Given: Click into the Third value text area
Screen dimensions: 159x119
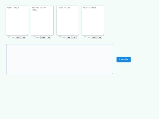Looking at the screenshot, I should coord(68,21).
